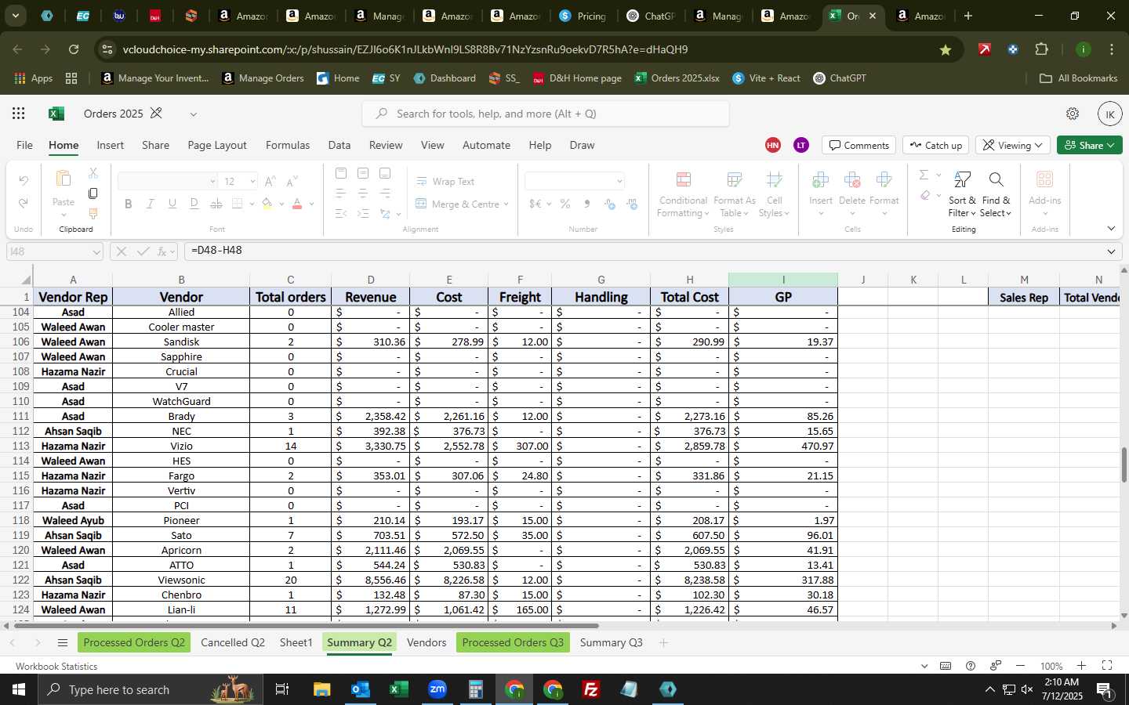Open the Excel app launcher waffle icon

pos(19,114)
